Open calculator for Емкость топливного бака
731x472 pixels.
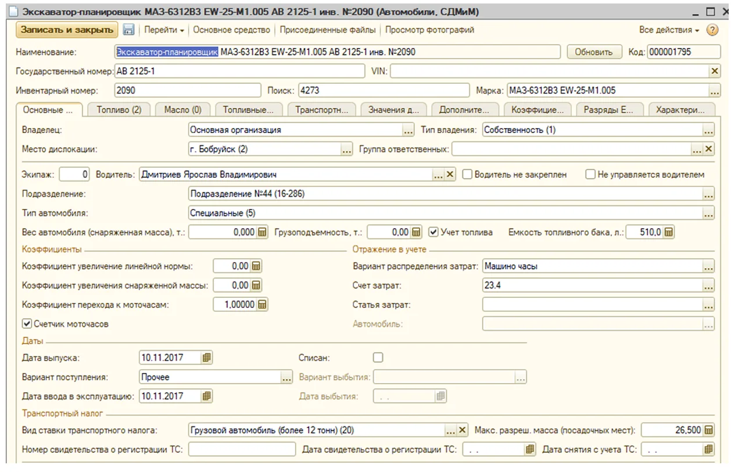point(669,232)
